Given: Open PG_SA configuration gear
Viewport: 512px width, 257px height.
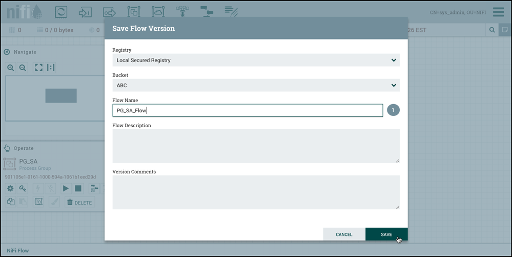Looking at the screenshot, I should click(x=10, y=188).
